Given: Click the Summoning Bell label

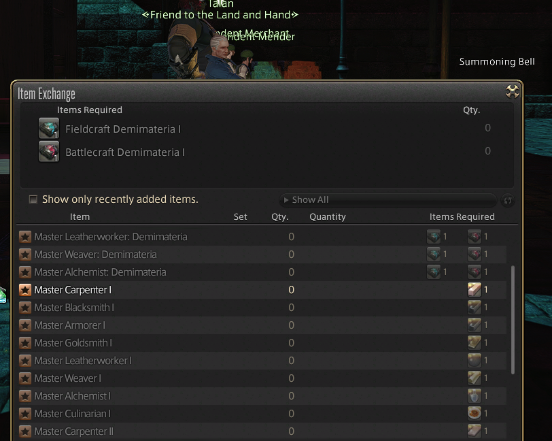Looking at the screenshot, I should [x=497, y=62].
